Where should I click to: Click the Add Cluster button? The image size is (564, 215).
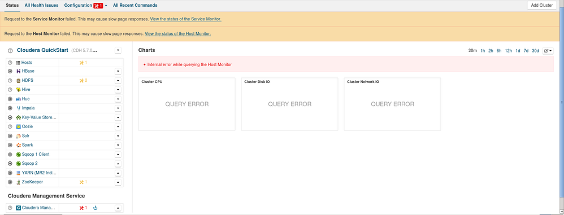coord(542,6)
